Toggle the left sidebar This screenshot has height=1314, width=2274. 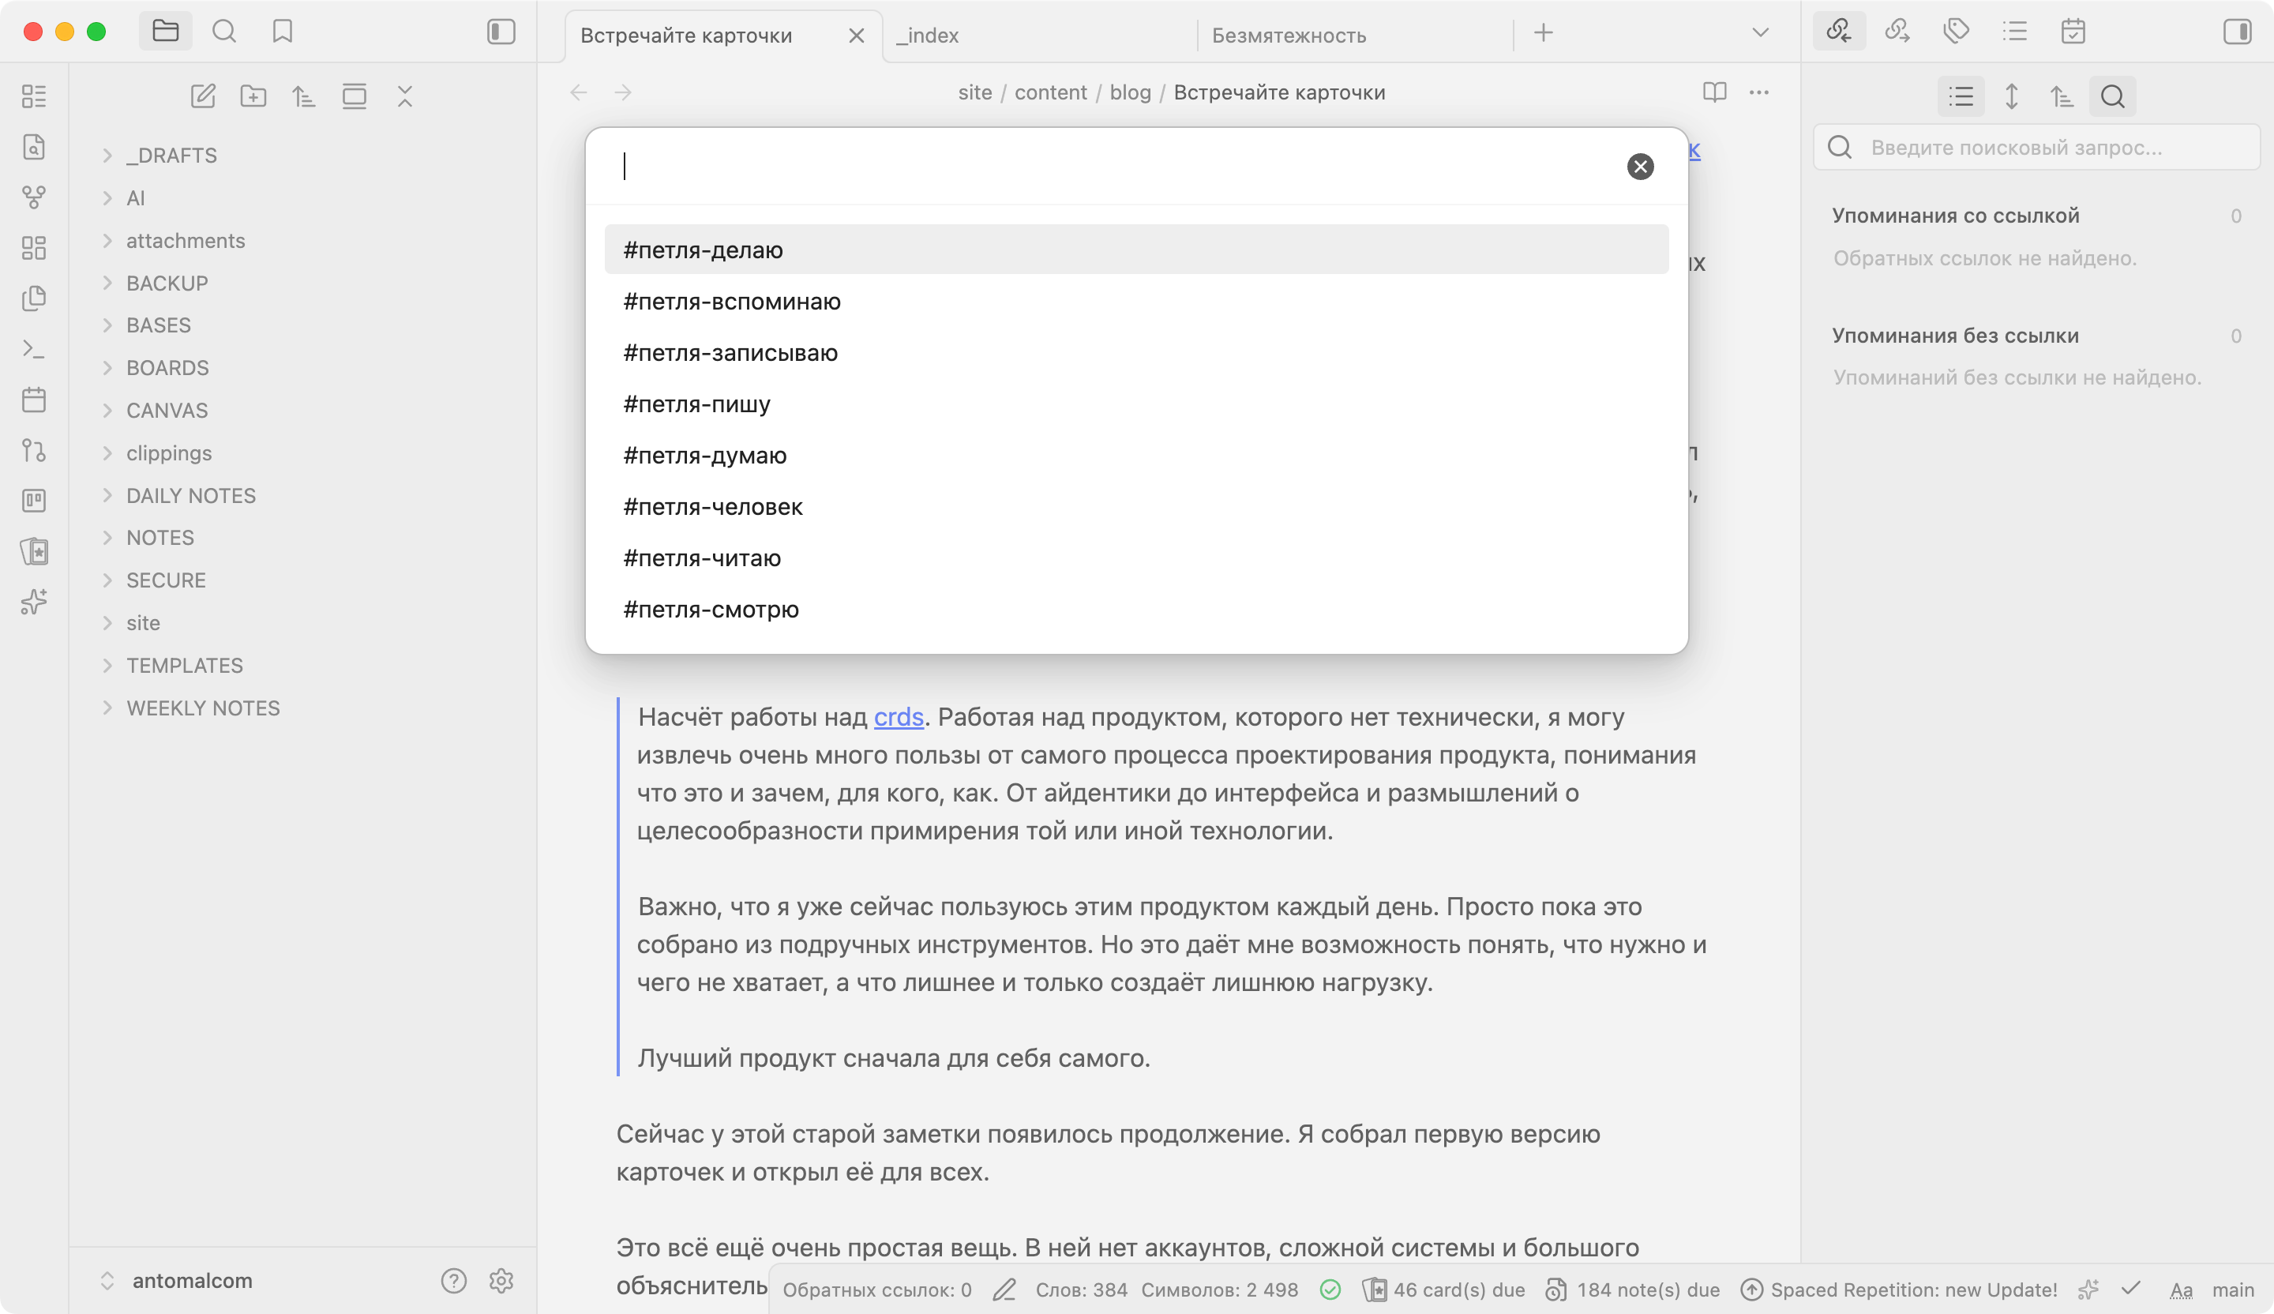501,32
